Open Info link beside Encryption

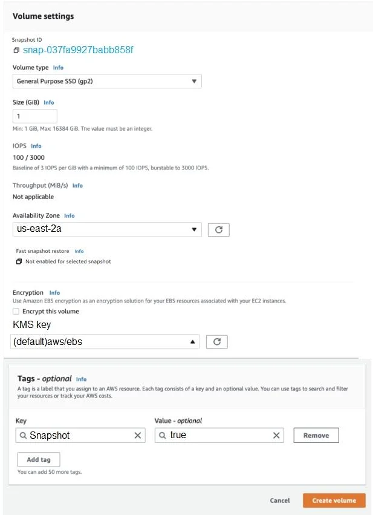pos(54,293)
